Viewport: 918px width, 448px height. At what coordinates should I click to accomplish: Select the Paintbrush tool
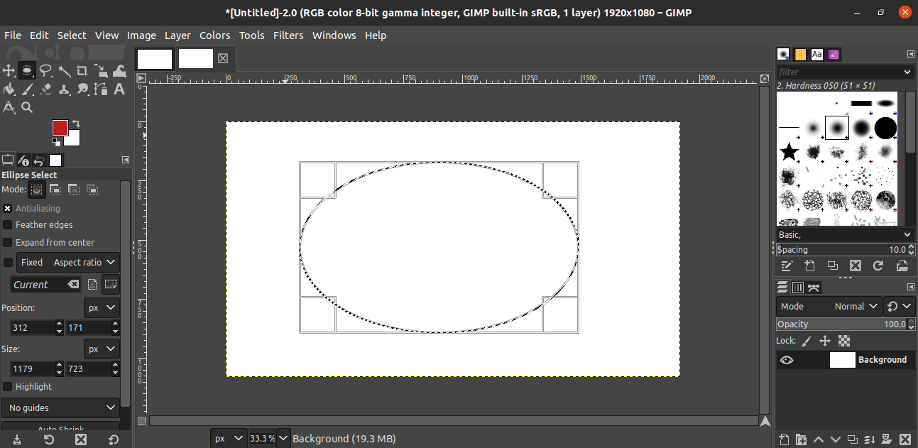[27, 89]
